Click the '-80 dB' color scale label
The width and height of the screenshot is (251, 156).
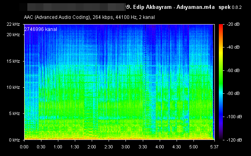click(233, 93)
